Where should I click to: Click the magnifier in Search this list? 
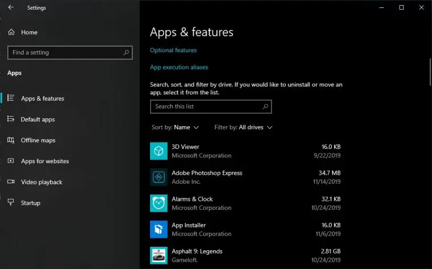pyautogui.click(x=265, y=106)
